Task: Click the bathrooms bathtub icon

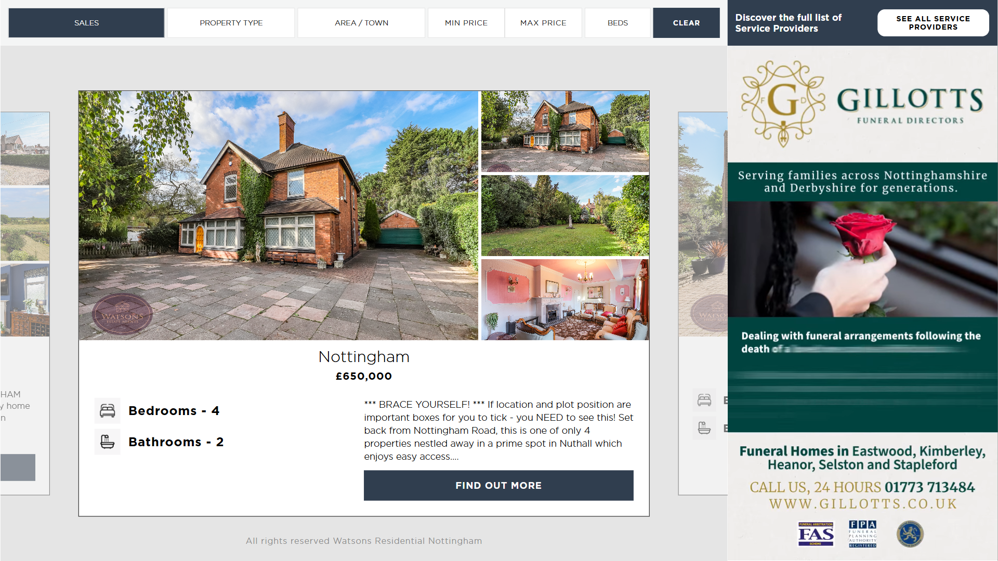Action: coord(108,442)
